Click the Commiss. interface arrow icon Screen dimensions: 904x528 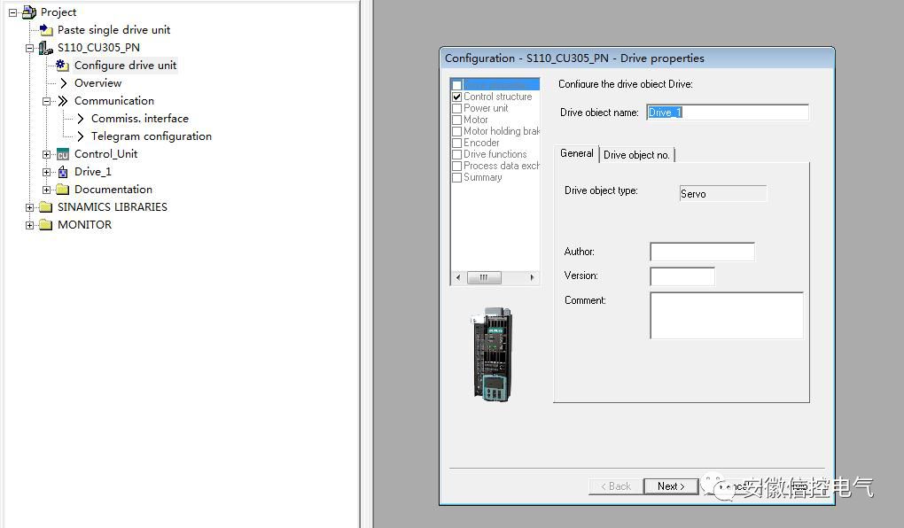80,119
